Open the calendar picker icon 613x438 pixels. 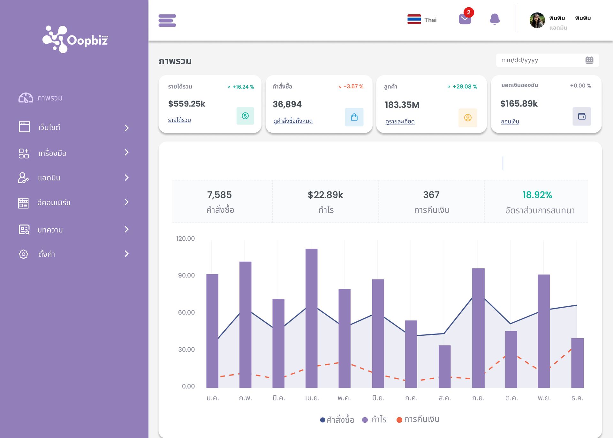coord(589,60)
